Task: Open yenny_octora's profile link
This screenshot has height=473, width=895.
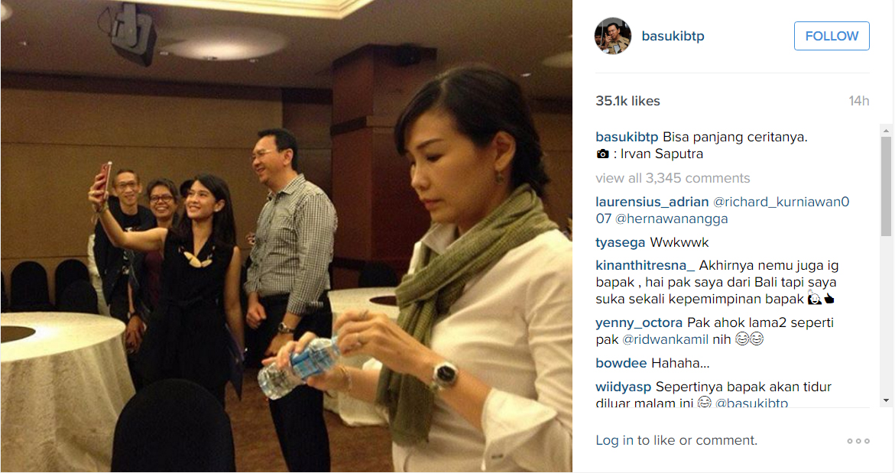Action: pyautogui.click(x=639, y=323)
